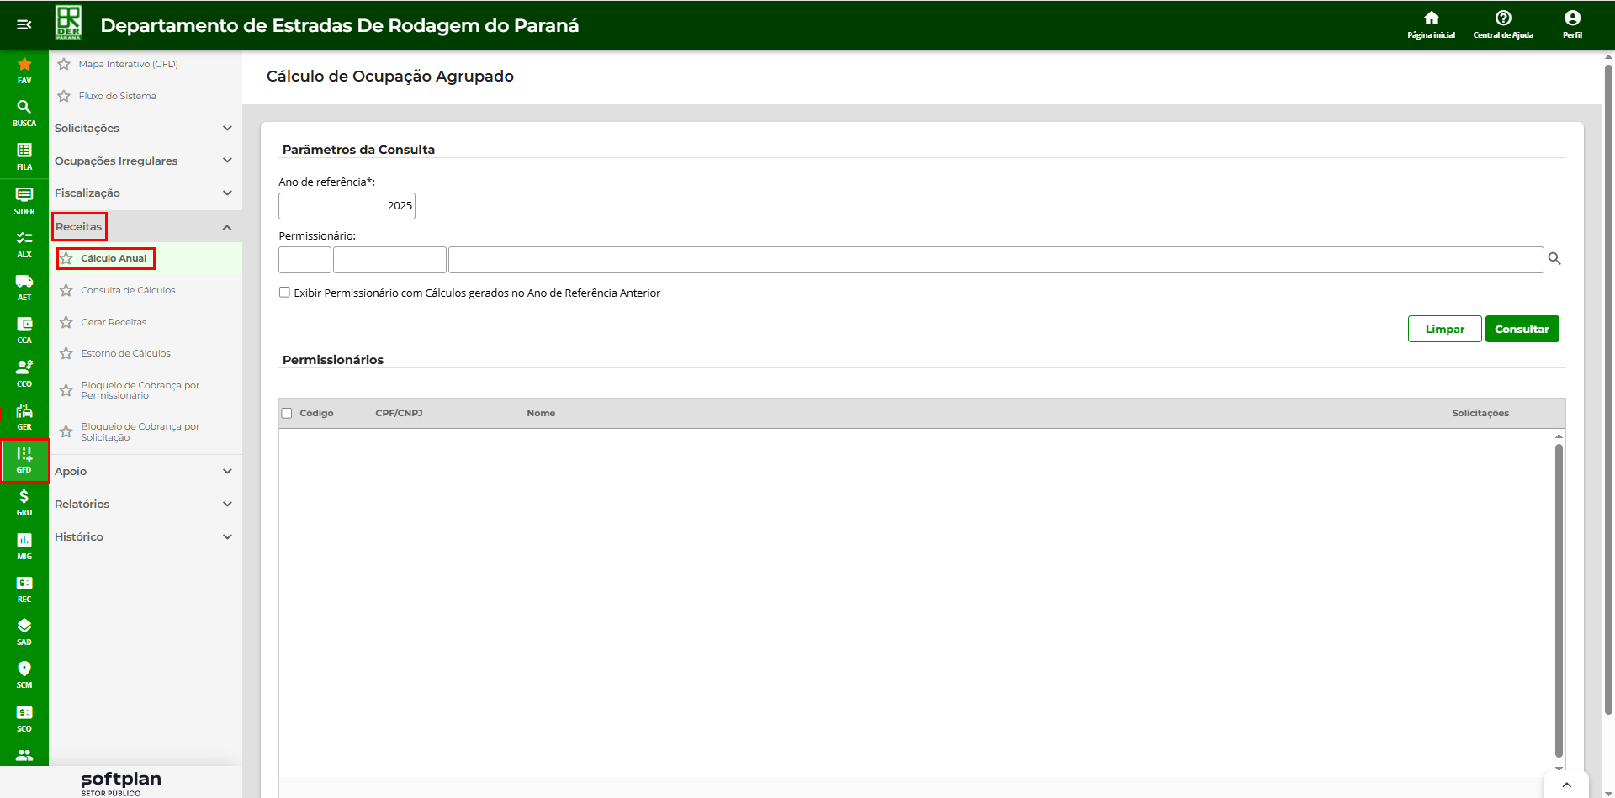
Task: Click the DER Paraná logo
Action: point(69,23)
